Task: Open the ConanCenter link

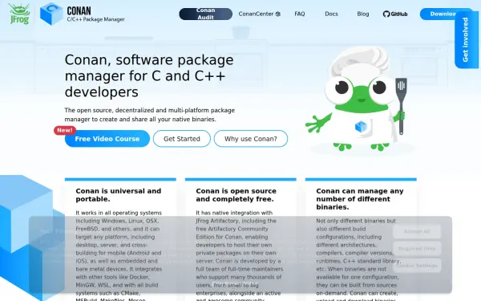Action: tap(259, 14)
